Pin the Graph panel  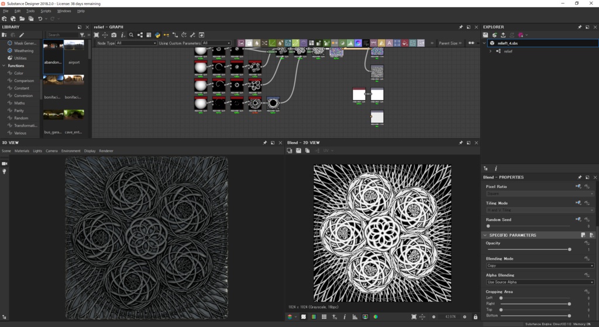[x=461, y=27]
